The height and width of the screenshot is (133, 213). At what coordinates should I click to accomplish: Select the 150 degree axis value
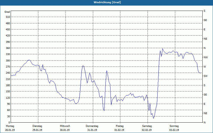click(8, 91)
